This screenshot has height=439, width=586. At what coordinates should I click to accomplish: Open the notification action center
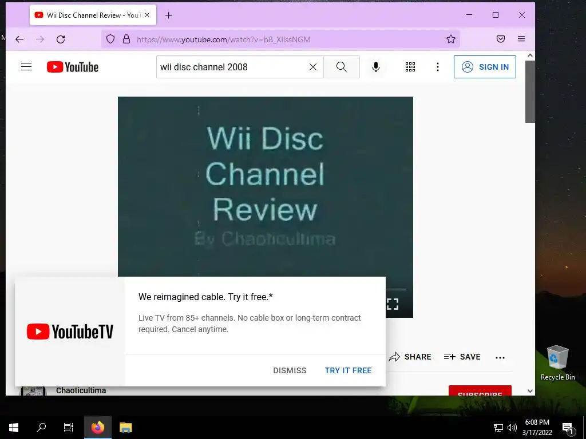tap(568, 428)
